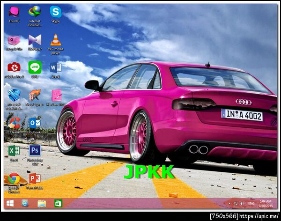Open Internet Explorer from taskbar

(x=25, y=203)
